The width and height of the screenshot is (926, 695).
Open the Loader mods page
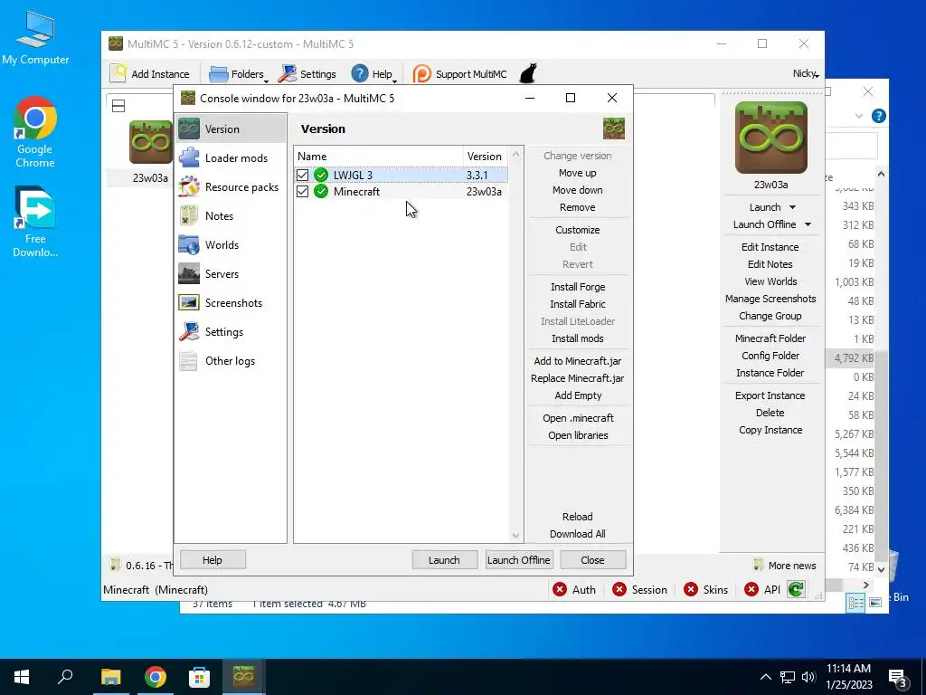(x=231, y=157)
